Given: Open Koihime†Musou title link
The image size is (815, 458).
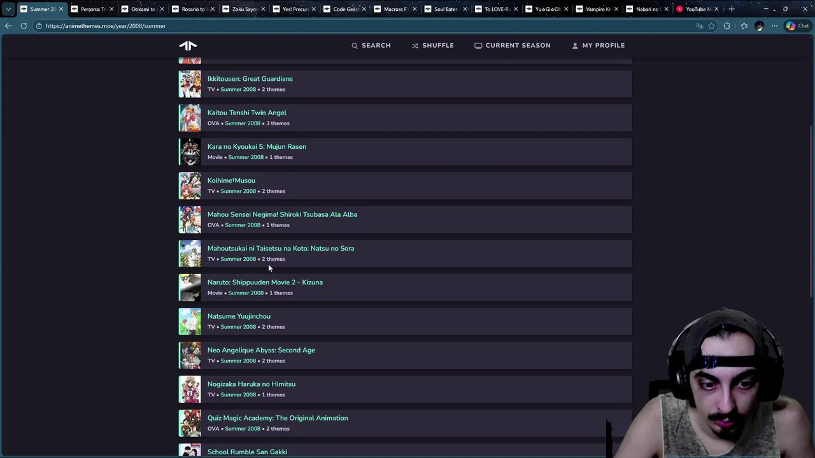Looking at the screenshot, I should click(231, 181).
